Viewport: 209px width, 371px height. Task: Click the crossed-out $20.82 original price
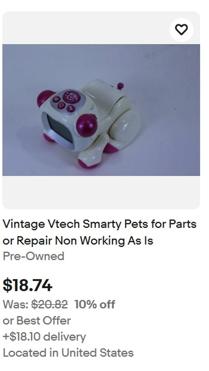point(49,305)
